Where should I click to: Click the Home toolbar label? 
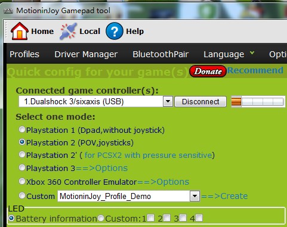click(42, 31)
